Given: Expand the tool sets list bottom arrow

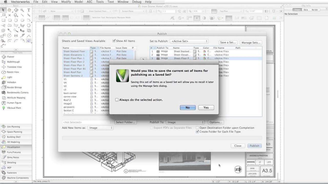Looking at the screenshot, I should tap(16, 182).
